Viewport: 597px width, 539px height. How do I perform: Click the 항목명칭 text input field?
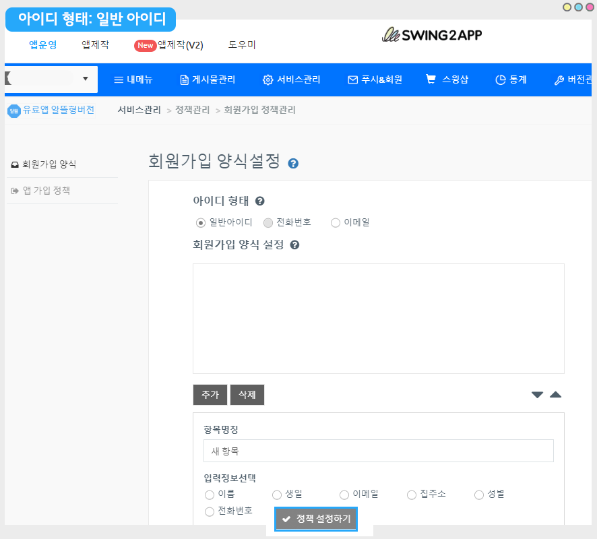point(378,451)
